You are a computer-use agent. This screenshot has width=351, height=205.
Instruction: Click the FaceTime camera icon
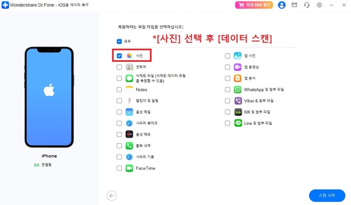pos(129,168)
